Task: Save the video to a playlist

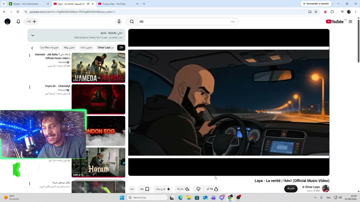Action: (145, 189)
